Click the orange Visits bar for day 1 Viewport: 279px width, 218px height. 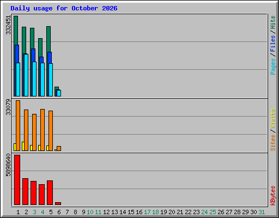tap(18, 125)
